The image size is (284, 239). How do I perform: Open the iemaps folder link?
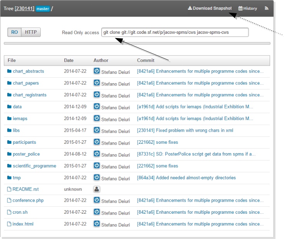coord(20,119)
